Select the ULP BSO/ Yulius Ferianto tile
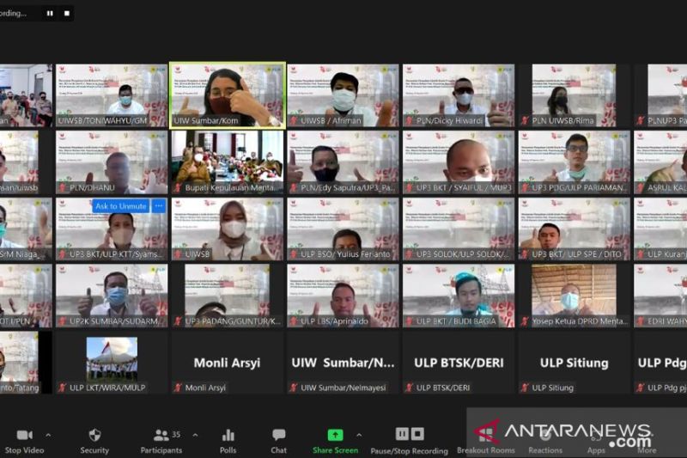The image size is (687, 458). [343, 229]
